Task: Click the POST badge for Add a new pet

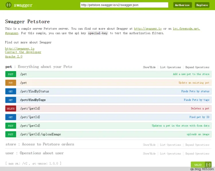Action: click(x=11, y=74)
